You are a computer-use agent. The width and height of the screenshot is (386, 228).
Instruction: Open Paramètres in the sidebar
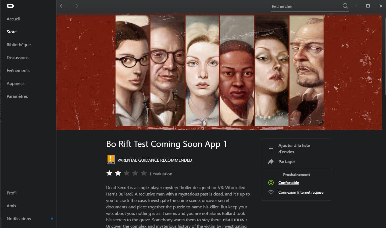click(x=17, y=96)
